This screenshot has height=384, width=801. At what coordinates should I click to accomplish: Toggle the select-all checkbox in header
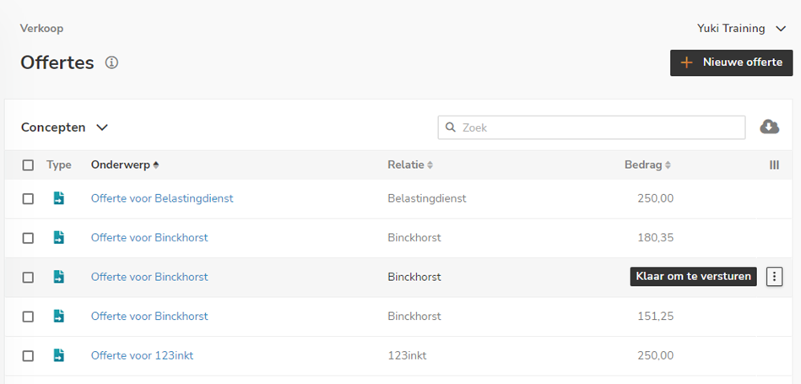pos(28,165)
